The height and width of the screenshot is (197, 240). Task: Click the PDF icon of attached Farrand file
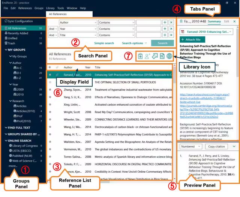click(x=183, y=32)
